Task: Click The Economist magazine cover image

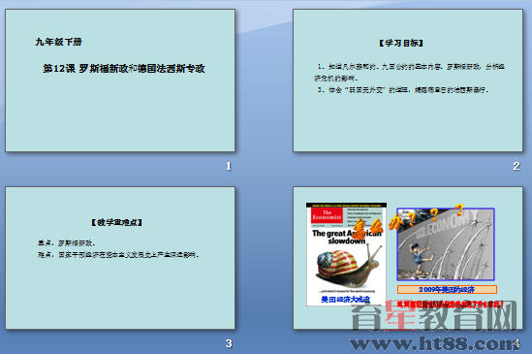Action: pyautogui.click(x=346, y=254)
